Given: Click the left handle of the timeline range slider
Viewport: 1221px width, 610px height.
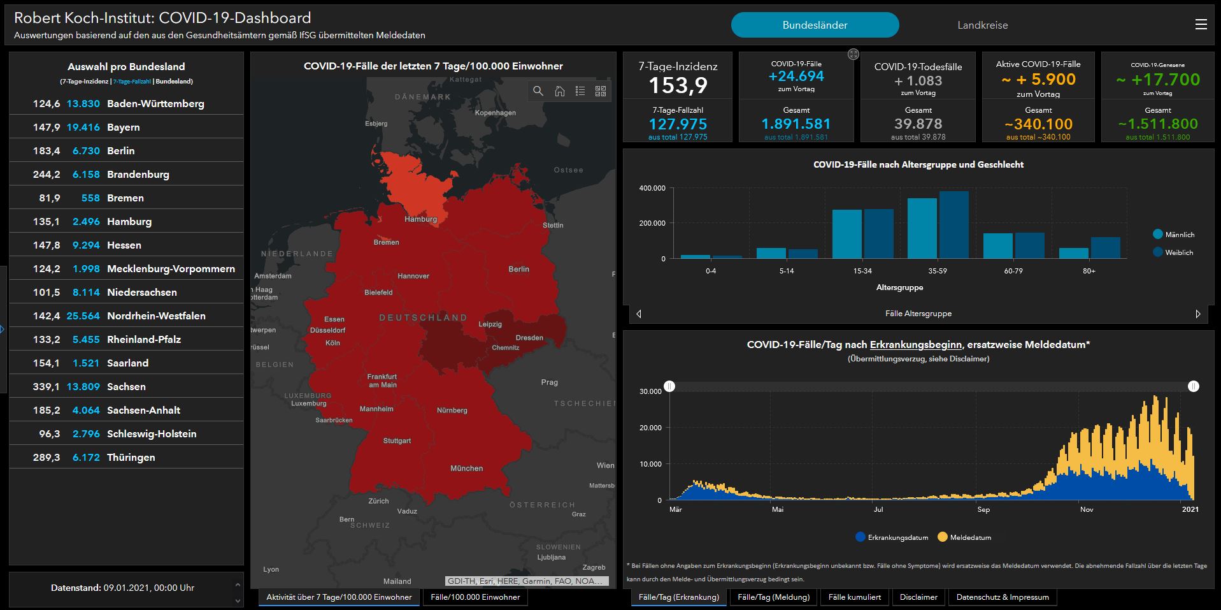Looking at the screenshot, I should point(669,386).
